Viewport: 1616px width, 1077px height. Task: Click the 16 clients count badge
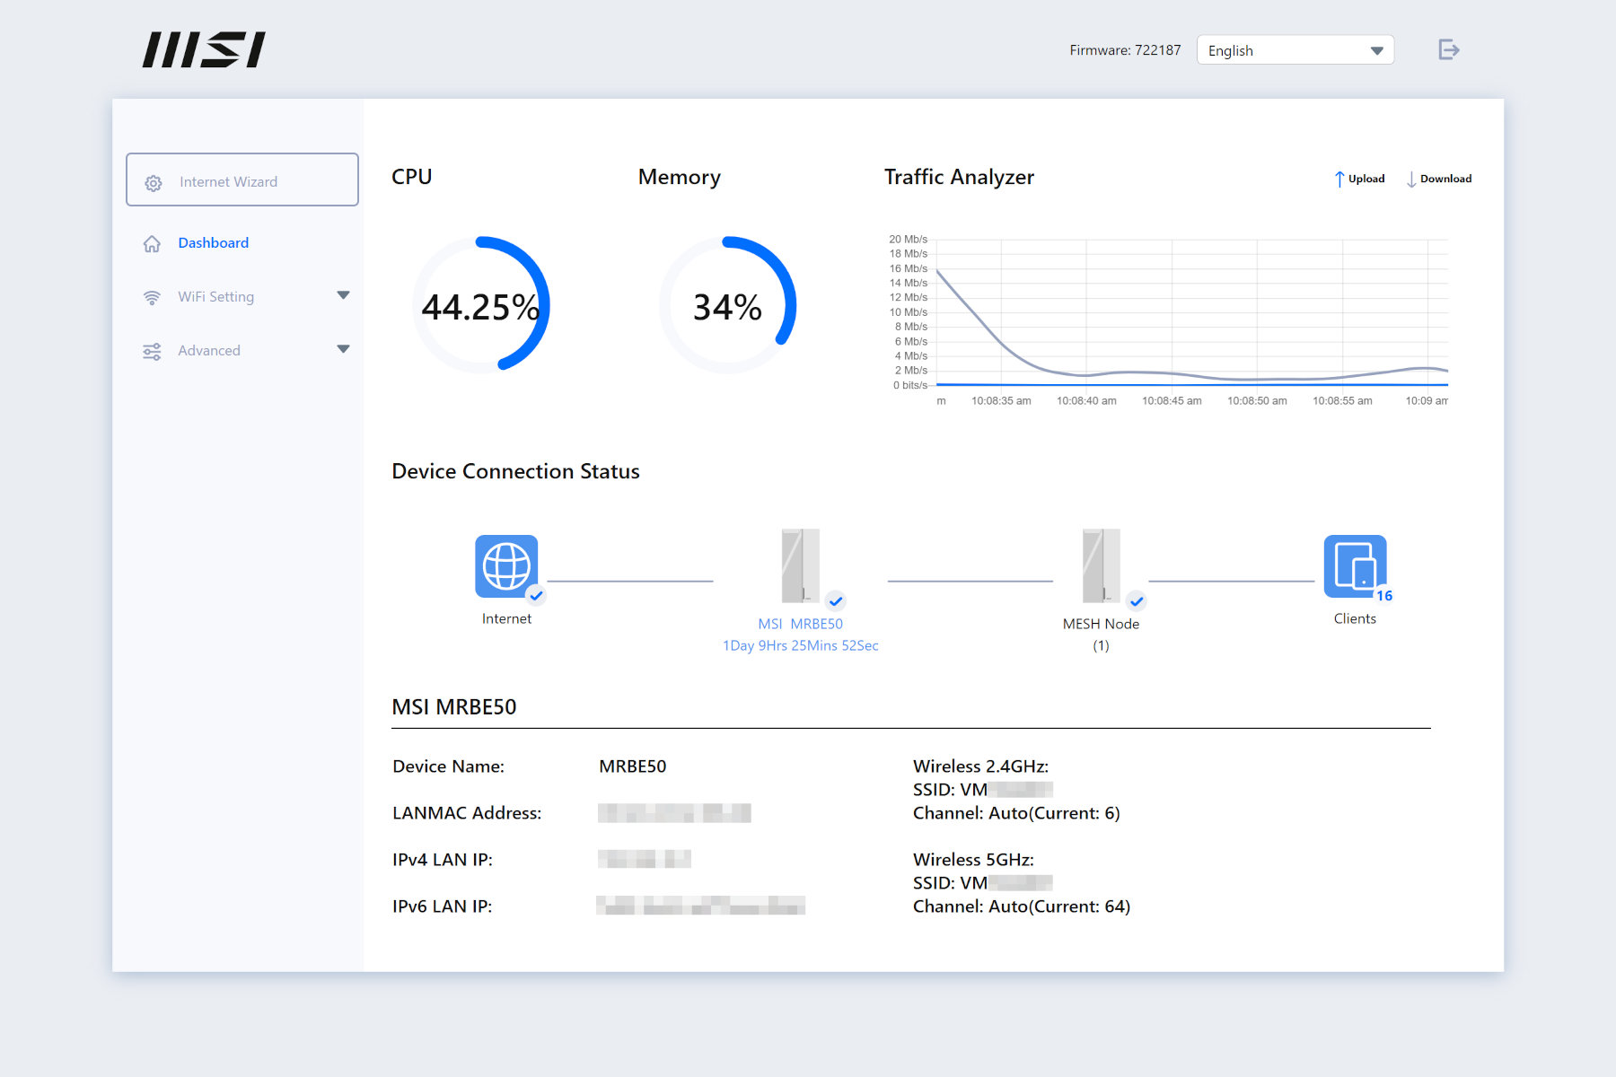click(x=1384, y=596)
